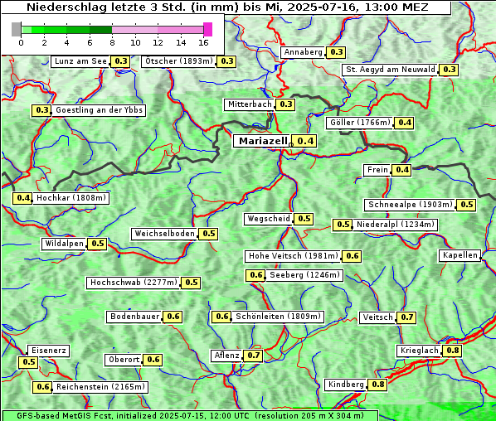Click the 0.5 value beside Schneealpe
The height and width of the screenshot is (421, 496).
[x=466, y=205]
